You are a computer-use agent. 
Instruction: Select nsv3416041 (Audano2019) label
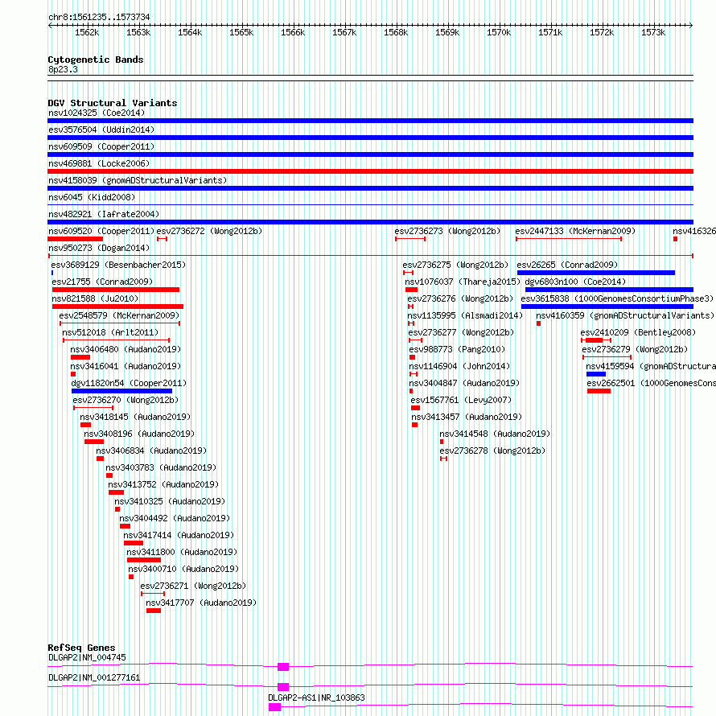click(x=126, y=366)
